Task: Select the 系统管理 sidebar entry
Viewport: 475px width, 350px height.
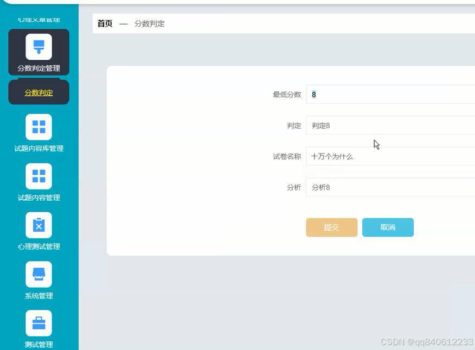Action: tap(38, 295)
